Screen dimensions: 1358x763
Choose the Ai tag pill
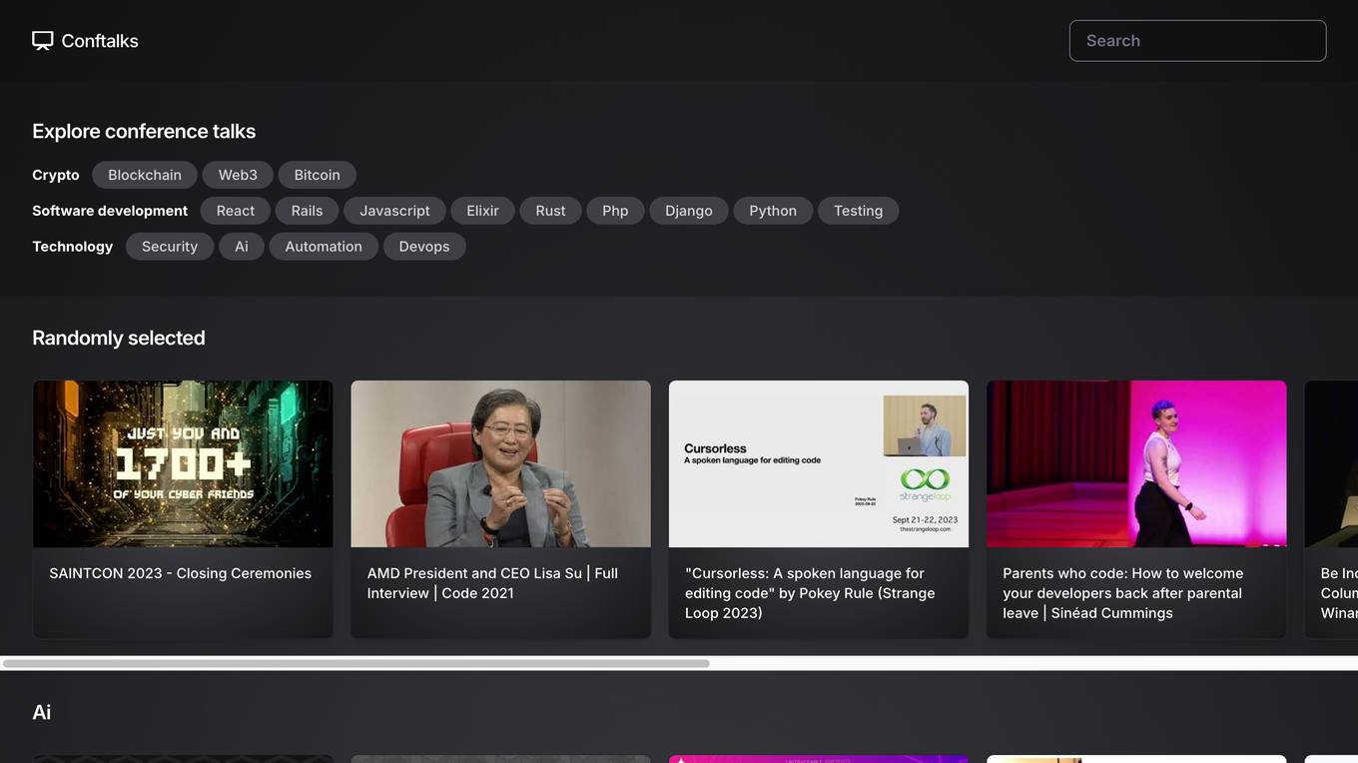coord(242,247)
